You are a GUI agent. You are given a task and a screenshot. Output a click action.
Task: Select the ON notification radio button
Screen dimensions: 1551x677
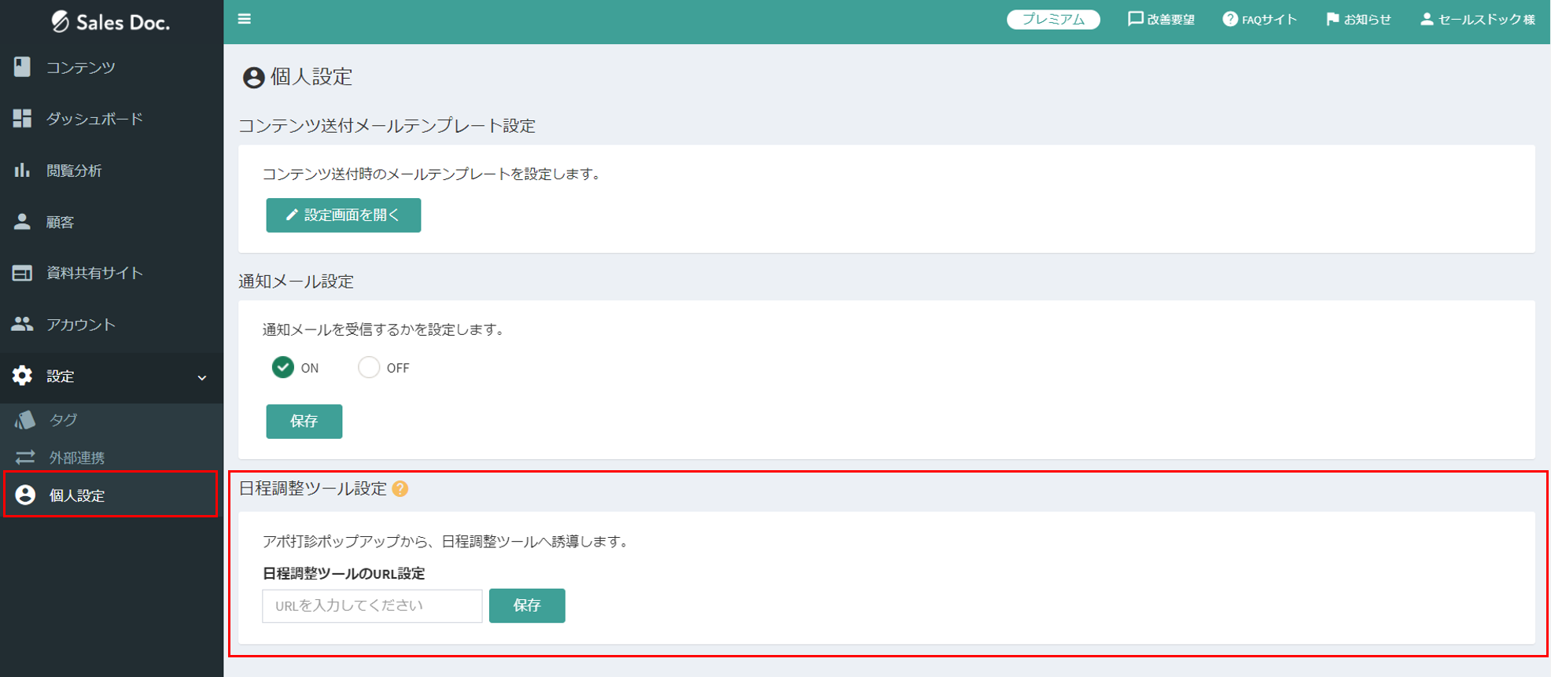pyautogui.click(x=283, y=367)
